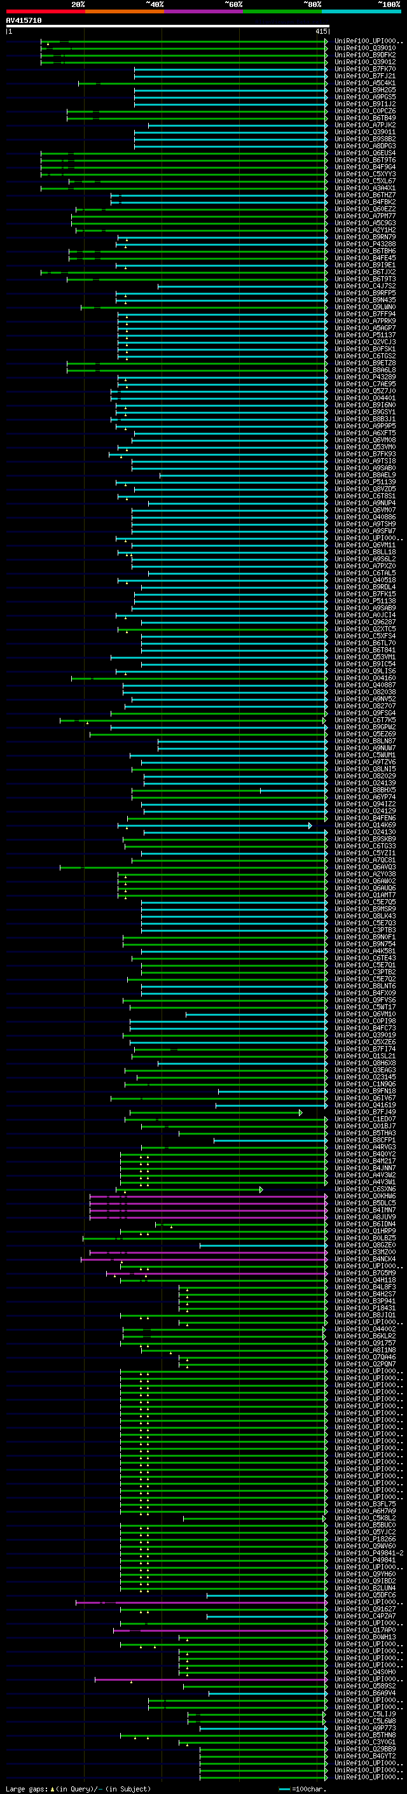The image size is (407, 1794).
Task: Open hit UniRef100_Q9LWN0
Action: click(365, 307)
